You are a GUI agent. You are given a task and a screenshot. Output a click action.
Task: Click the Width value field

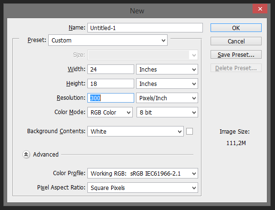tap(111, 69)
